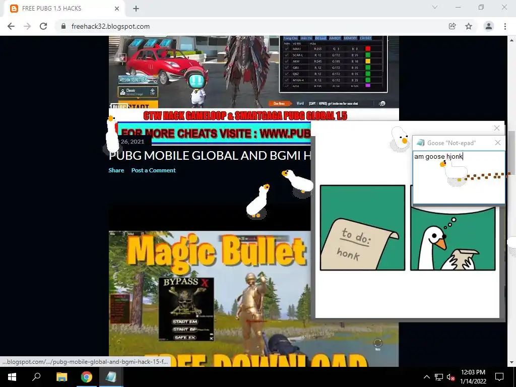Open the Windows Start menu
Image resolution: width=516 pixels, height=387 pixels.
click(12, 377)
